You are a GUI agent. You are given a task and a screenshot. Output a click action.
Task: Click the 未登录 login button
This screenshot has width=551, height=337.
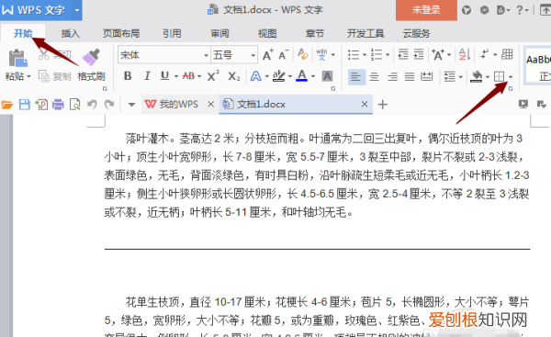pyautogui.click(x=426, y=10)
